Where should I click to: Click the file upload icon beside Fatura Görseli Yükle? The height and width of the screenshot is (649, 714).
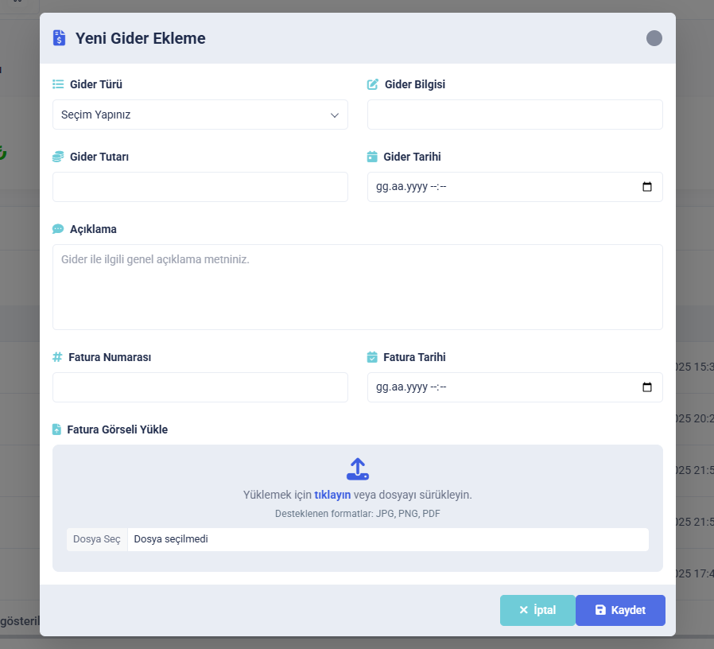coord(56,429)
